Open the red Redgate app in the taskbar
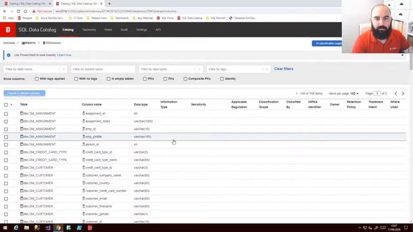413x232 pixels. pos(90,227)
